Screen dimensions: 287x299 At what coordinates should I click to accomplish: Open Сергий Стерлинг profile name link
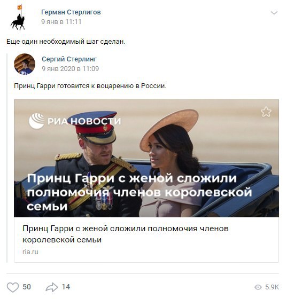point(69,59)
